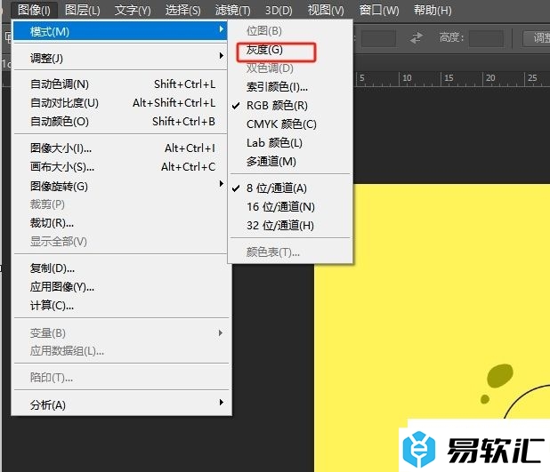Open the 图像(I) menu
Viewport: 550px width, 472px height.
coord(34,10)
